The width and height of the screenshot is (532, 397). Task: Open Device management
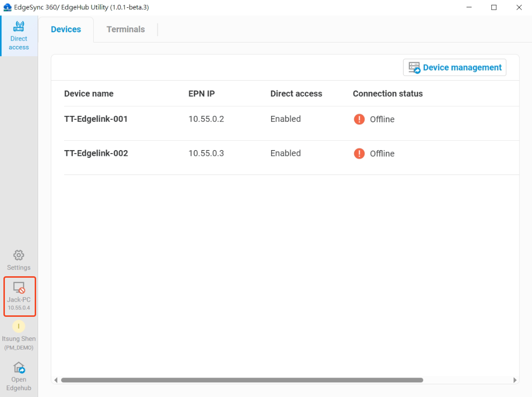pyautogui.click(x=454, y=67)
